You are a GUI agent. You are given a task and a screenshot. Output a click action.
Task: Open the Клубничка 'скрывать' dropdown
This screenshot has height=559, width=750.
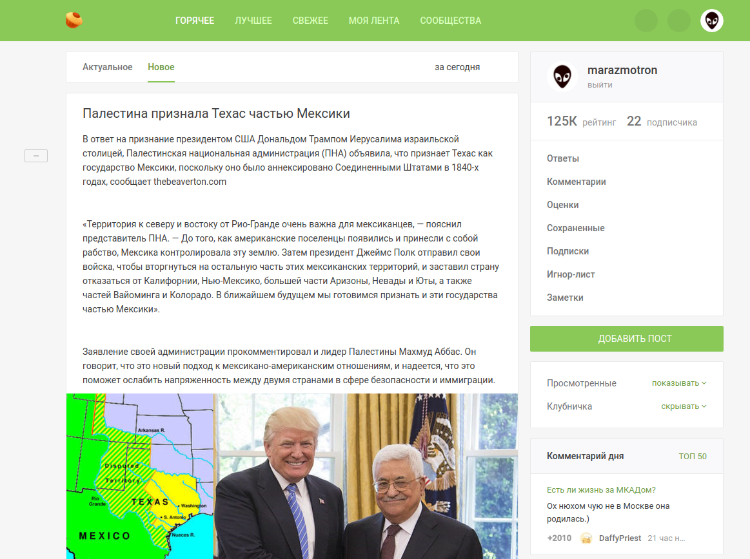(684, 406)
